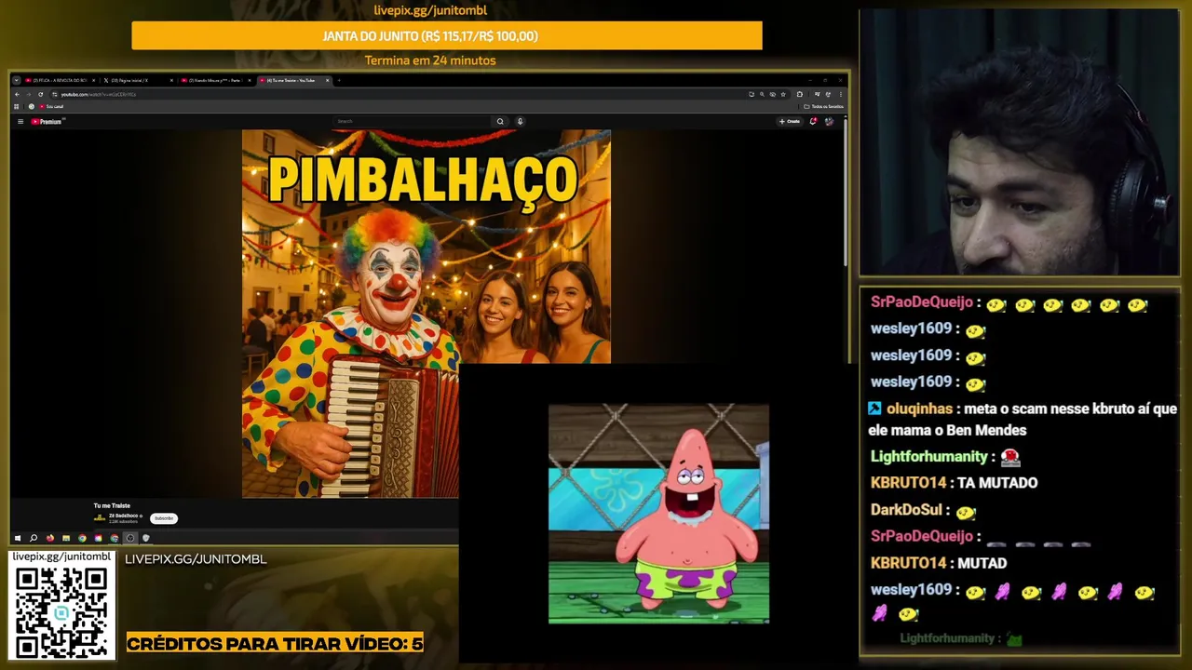Open the shield icon in the taskbar
The image size is (1192, 670).
[146, 538]
